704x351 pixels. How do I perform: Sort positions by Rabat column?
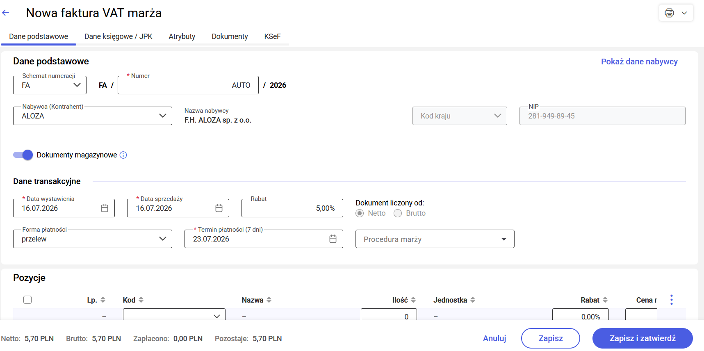pos(605,300)
